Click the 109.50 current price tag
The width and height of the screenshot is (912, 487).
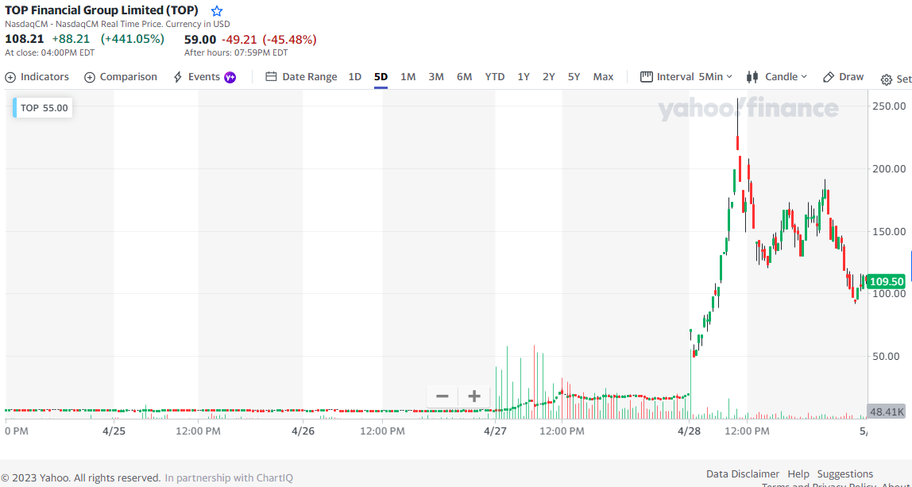tap(887, 281)
